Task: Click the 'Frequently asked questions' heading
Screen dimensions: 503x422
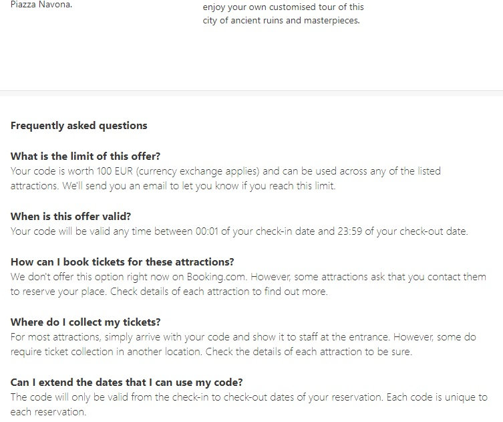Action: [x=79, y=125]
